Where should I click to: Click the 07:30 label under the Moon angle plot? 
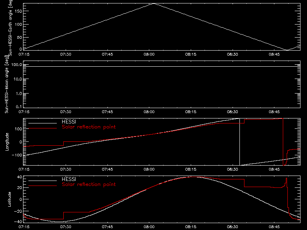point(66,112)
